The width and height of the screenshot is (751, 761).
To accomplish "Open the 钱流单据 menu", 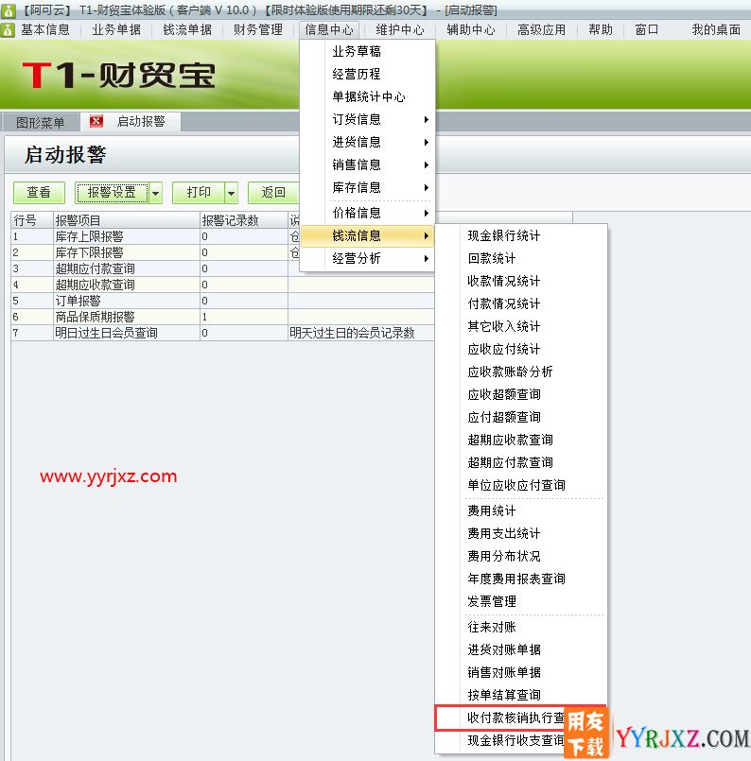I will click(187, 29).
